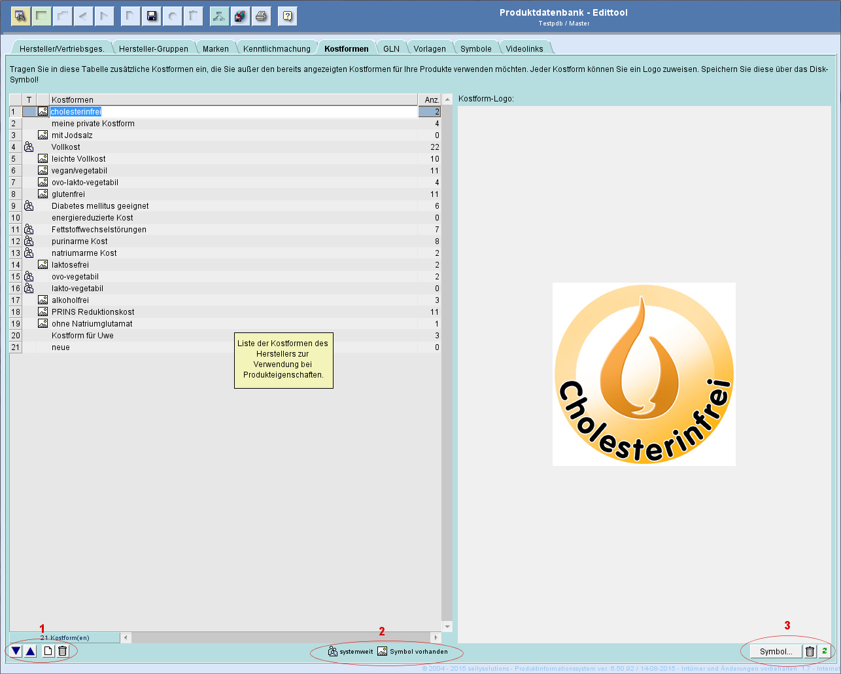Click scroll down arrow of list's vertical scrollbar
841x674 pixels.
pyautogui.click(x=447, y=627)
